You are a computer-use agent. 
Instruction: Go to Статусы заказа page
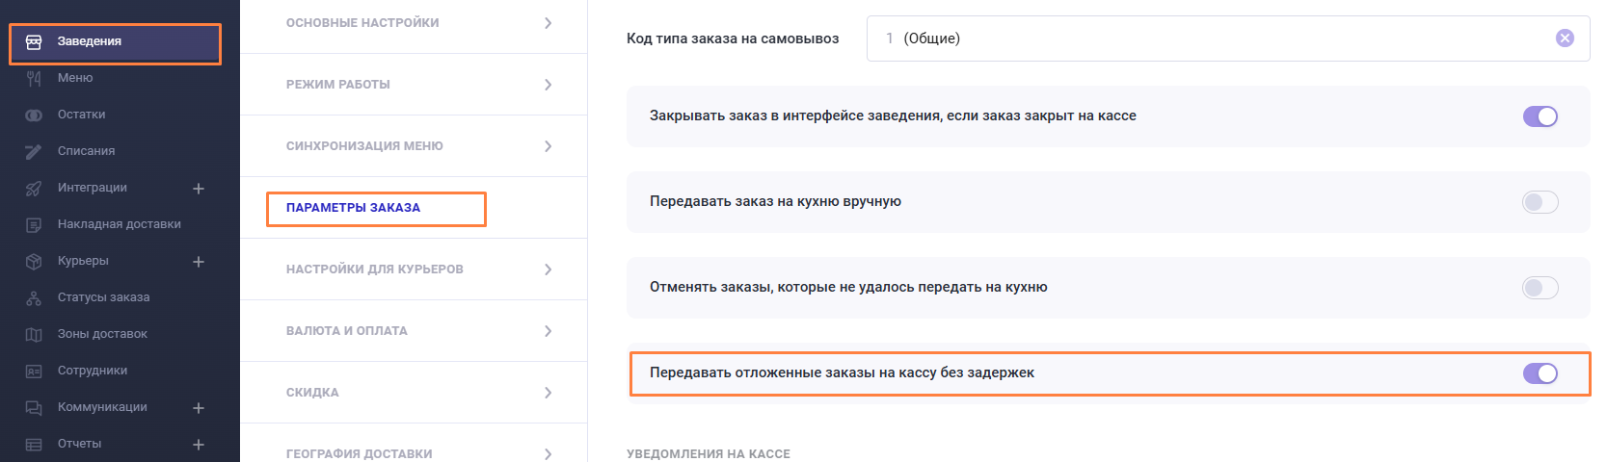click(x=103, y=297)
